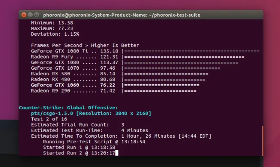280x167 pixels.
Task: Click 'Frames Per Second > Higher Is Better'
Action: click(x=85, y=45)
